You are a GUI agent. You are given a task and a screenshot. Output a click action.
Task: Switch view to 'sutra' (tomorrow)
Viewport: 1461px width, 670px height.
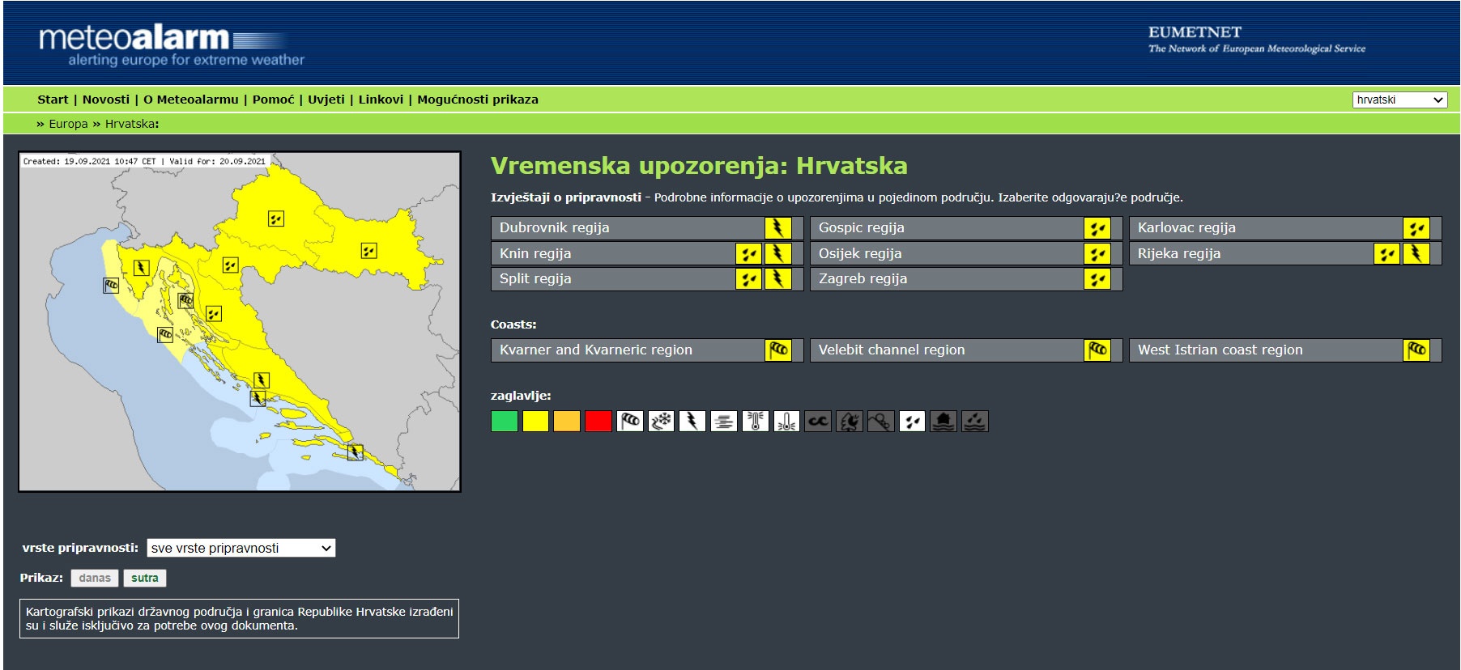(x=145, y=578)
